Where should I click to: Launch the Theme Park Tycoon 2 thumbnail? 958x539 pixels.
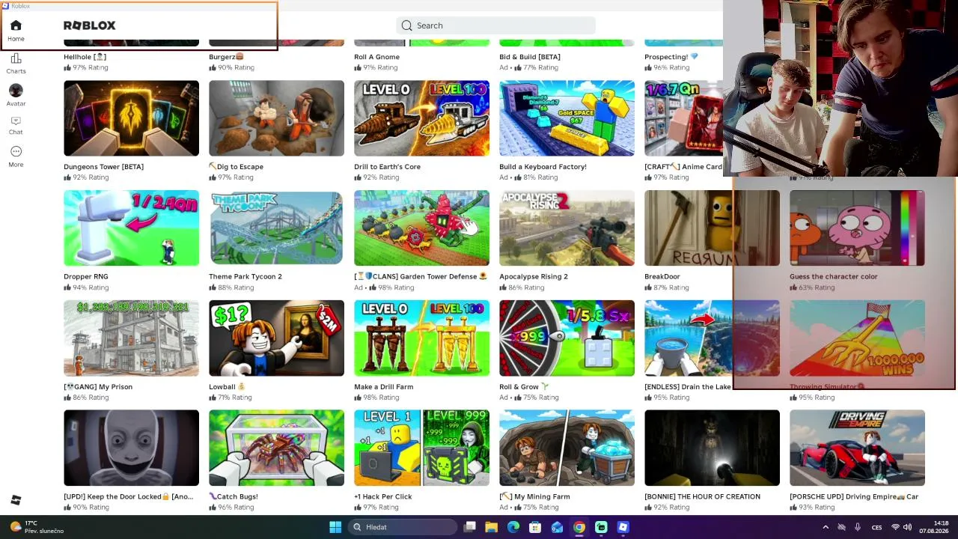[x=276, y=228]
